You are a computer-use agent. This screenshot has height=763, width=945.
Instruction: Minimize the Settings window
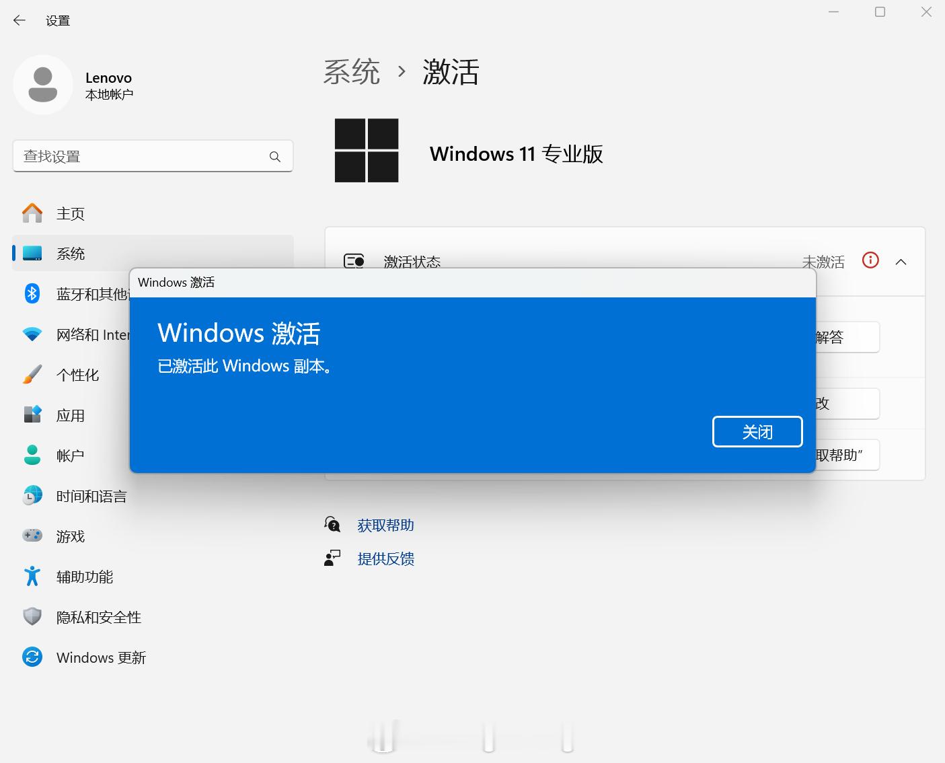point(834,12)
